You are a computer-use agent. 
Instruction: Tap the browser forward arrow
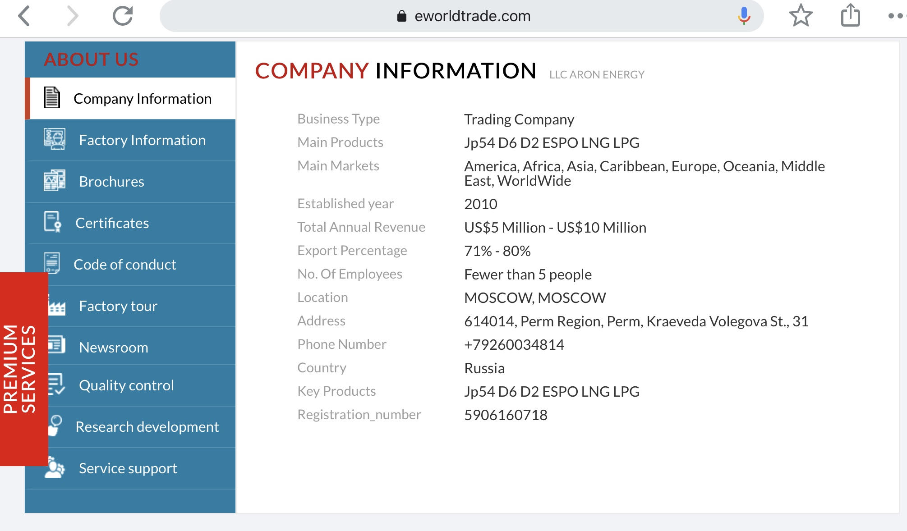tap(72, 16)
